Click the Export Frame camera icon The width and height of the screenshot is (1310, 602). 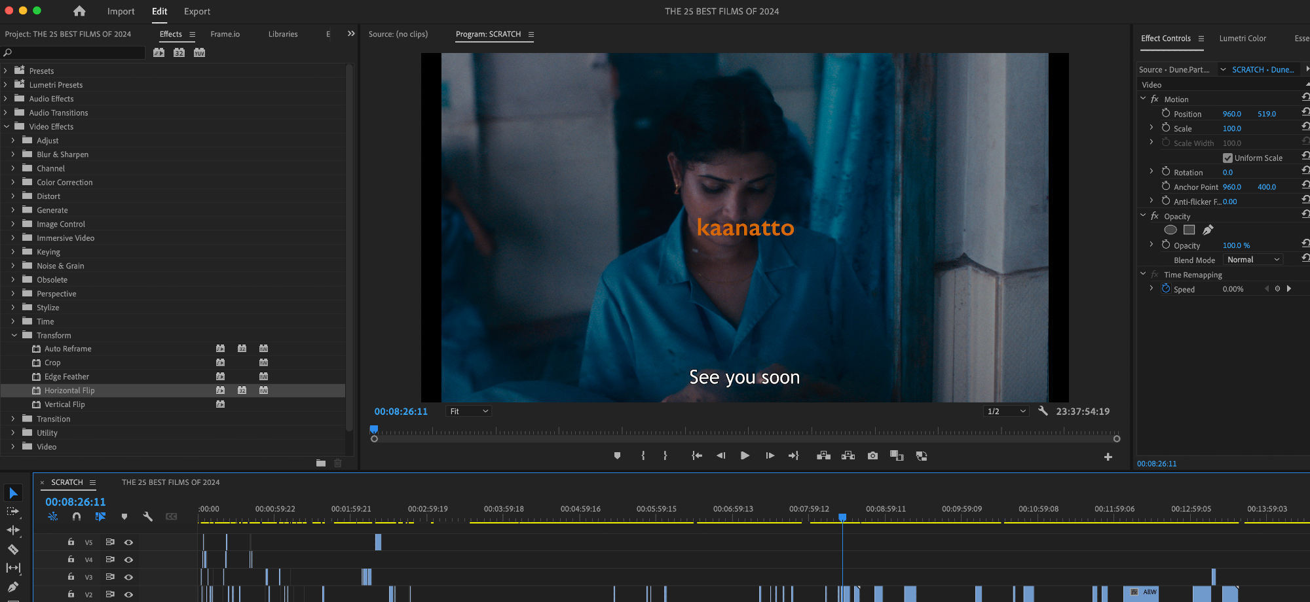pos(872,456)
